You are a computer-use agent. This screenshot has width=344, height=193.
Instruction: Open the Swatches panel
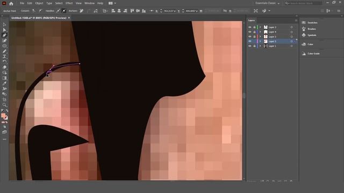click(310, 23)
